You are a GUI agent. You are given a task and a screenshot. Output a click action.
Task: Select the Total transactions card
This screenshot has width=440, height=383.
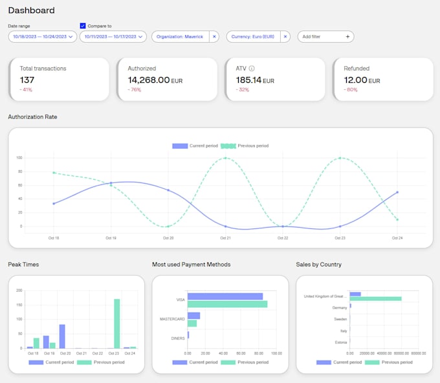[x=59, y=80]
